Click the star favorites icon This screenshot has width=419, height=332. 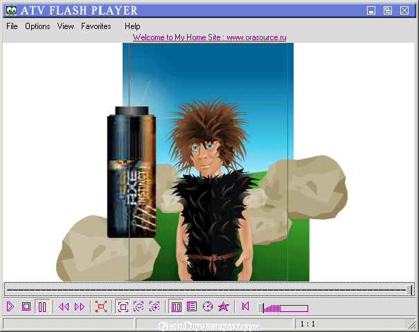224,306
